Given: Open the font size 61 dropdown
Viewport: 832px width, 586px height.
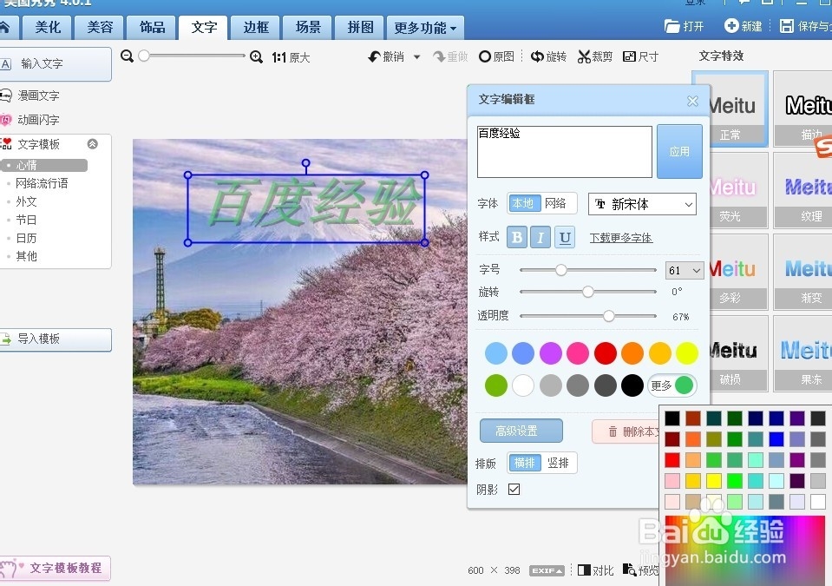Looking at the screenshot, I should click(x=684, y=270).
